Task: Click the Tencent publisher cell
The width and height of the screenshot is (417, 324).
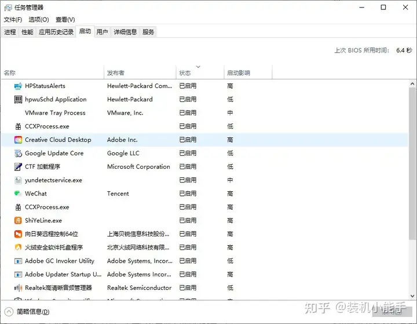Action: (118, 194)
